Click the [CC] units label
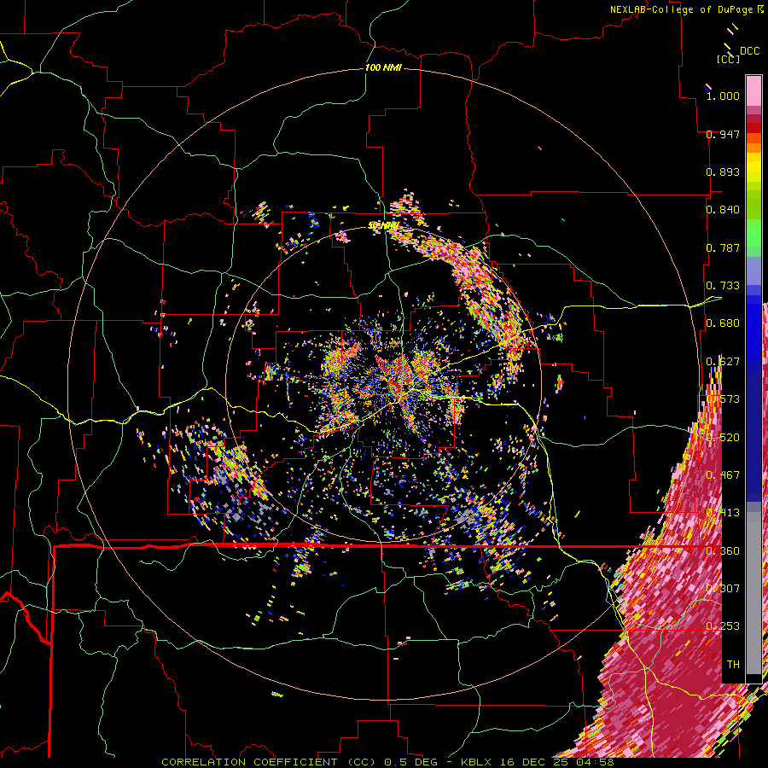The height and width of the screenshot is (768, 768). tap(728, 59)
